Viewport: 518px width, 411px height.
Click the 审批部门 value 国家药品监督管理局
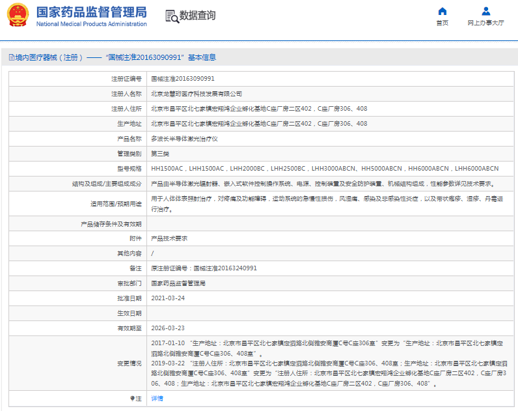tap(178, 283)
